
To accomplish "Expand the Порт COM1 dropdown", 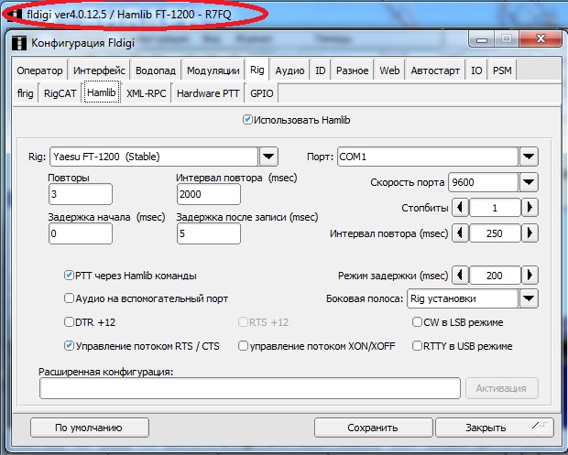I will (x=529, y=157).
